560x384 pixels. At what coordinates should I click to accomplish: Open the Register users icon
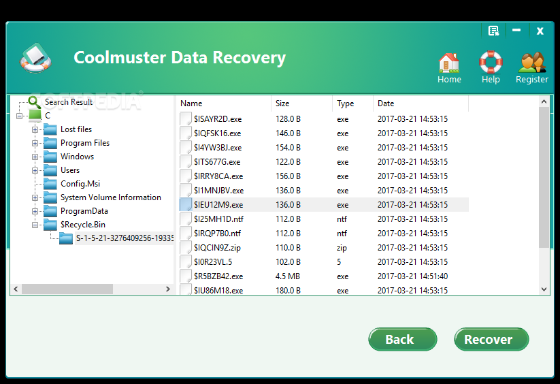[x=532, y=63]
